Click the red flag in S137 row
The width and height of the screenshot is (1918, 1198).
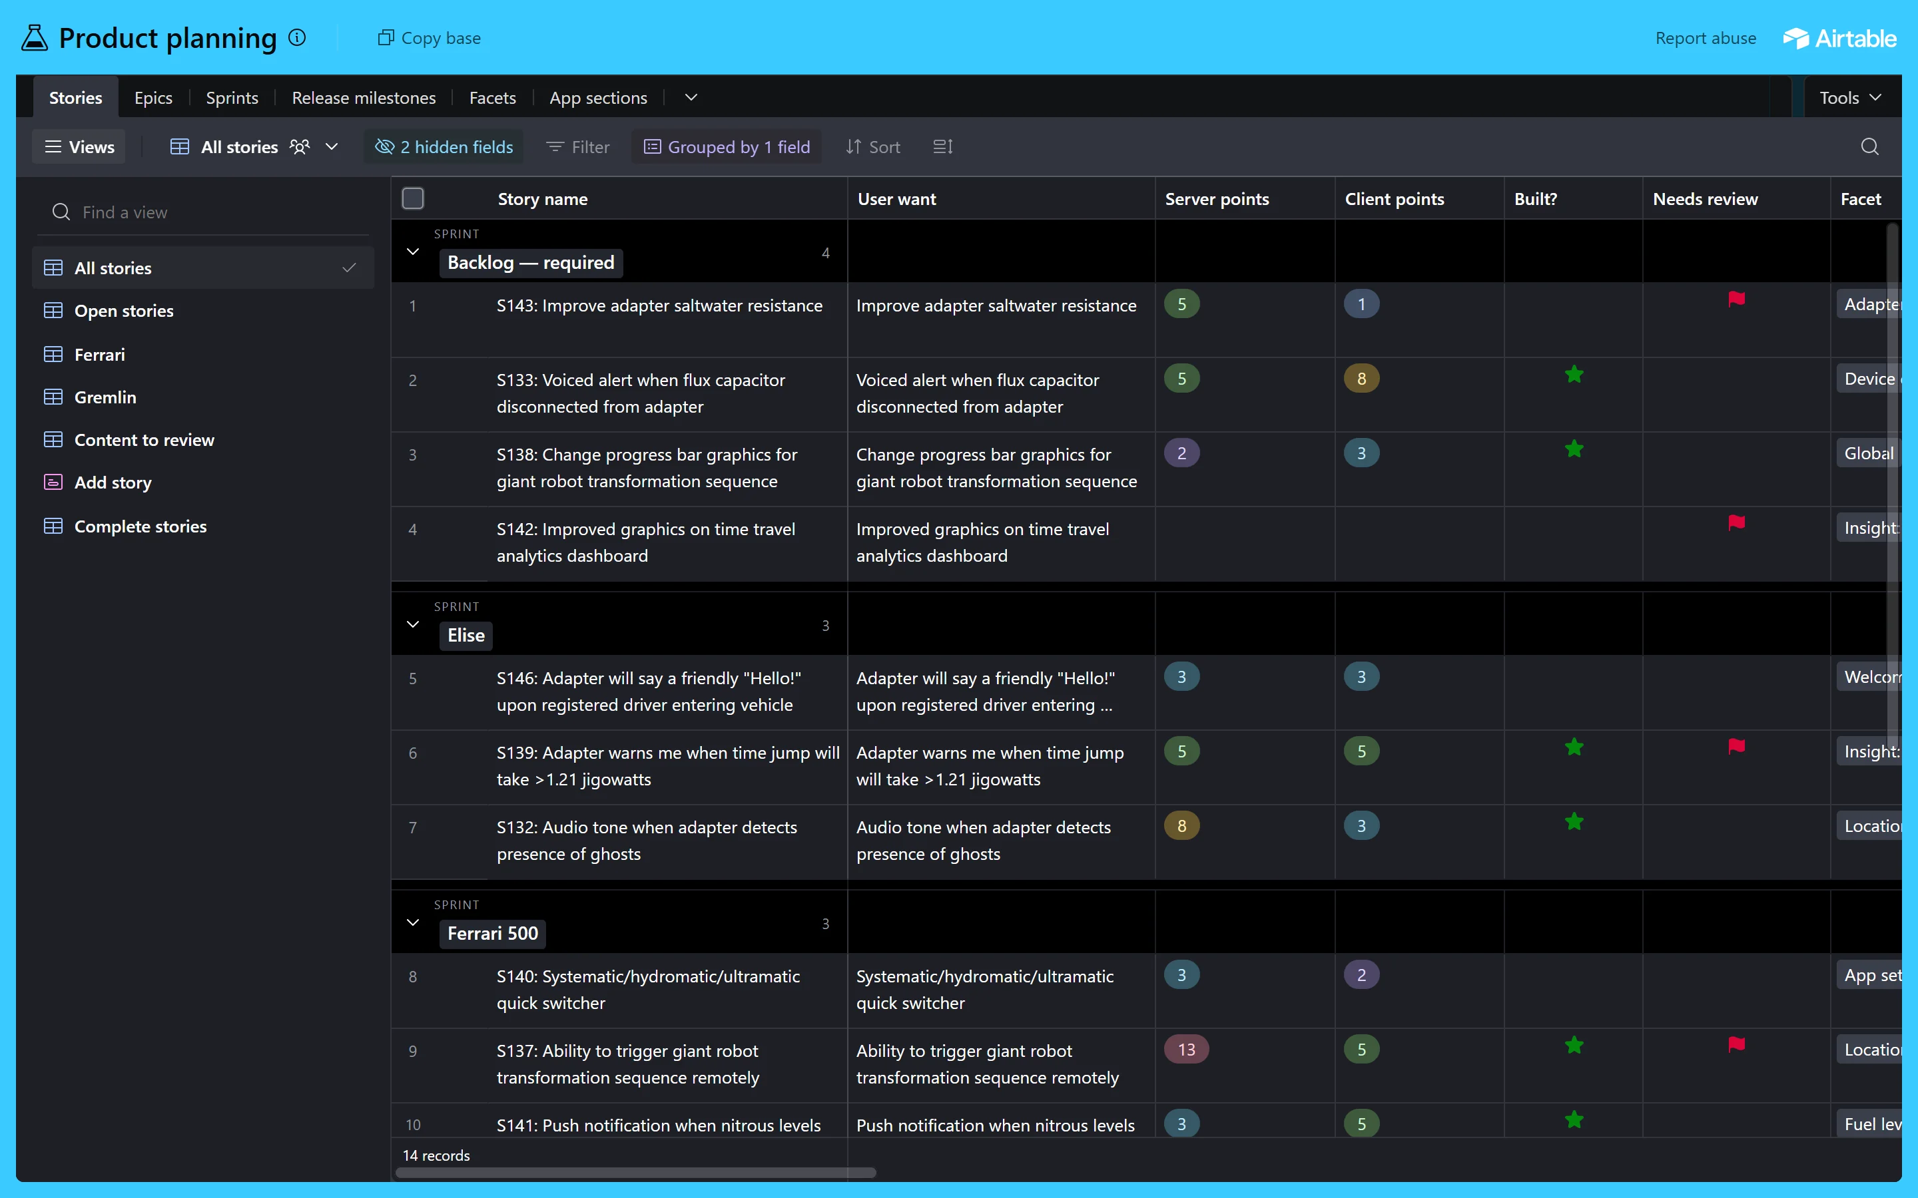(x=1736, y=1044)
